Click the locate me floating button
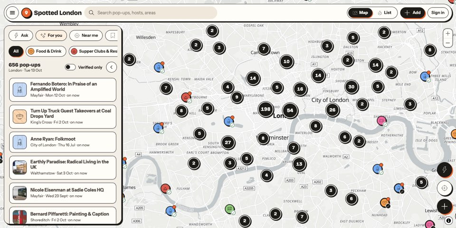This screenshot has height=228, width=456. (x=444, y=188)
